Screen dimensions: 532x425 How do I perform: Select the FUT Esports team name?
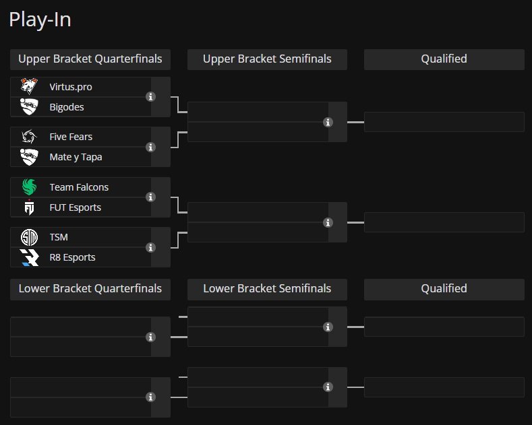[76, 207]
